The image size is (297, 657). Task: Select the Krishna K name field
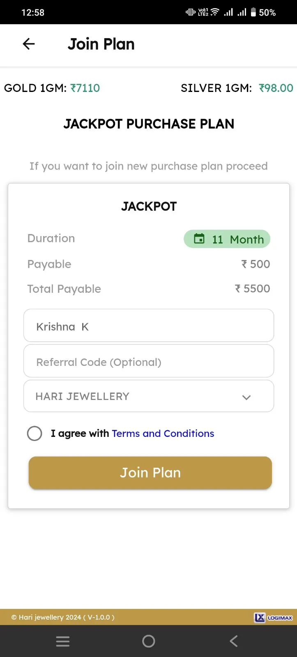(149, 326)
